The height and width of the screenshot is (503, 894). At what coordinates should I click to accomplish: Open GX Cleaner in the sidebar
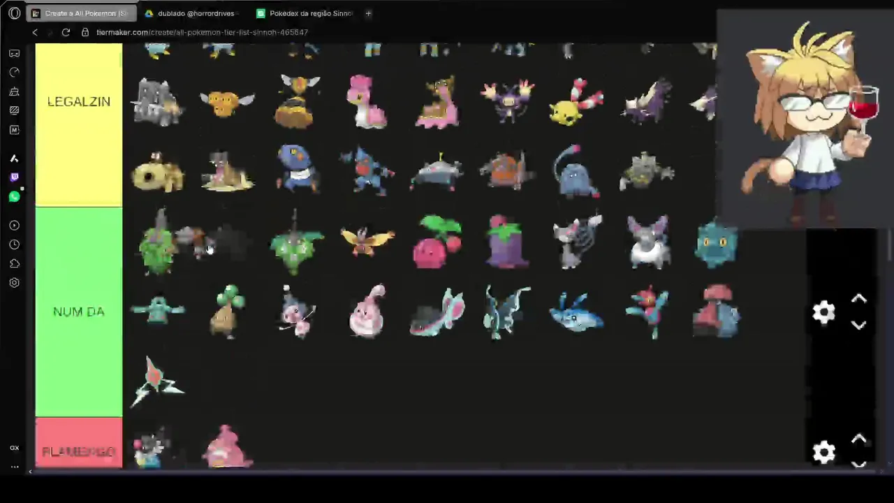click(x=14, y=92)
